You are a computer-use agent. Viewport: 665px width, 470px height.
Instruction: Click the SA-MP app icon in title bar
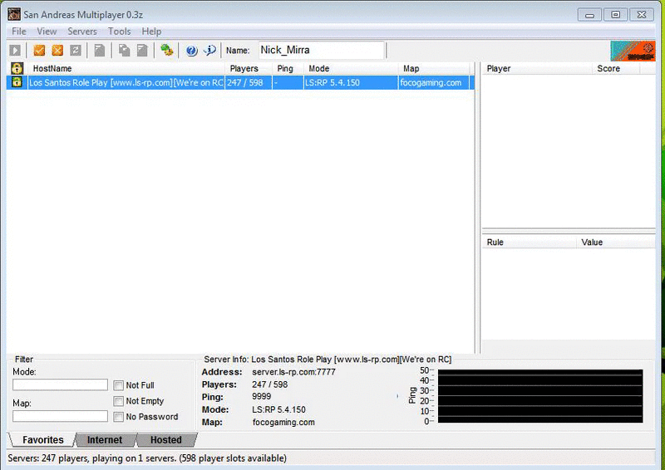(14, 14)
